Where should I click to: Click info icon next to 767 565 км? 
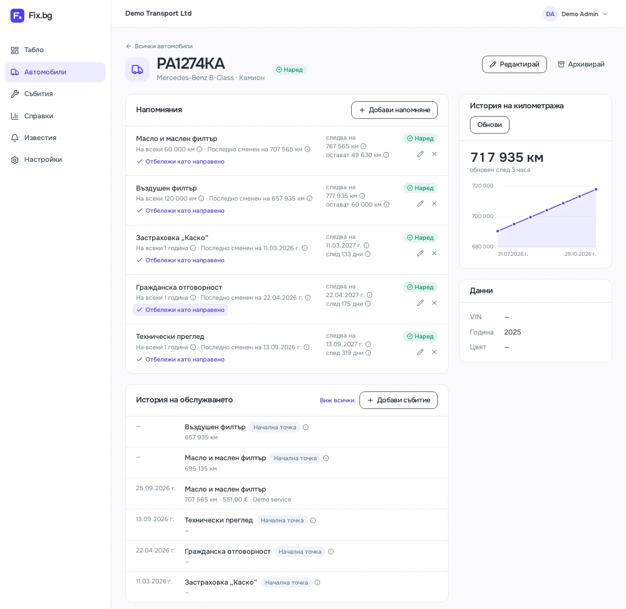pyautogui.click(x=363, y=146)
